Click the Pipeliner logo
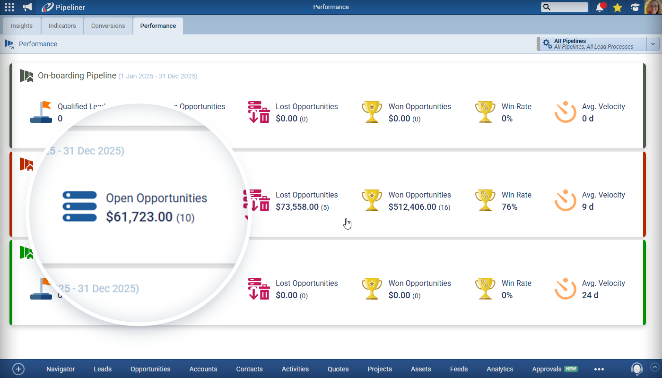 [x=63, y=7]
